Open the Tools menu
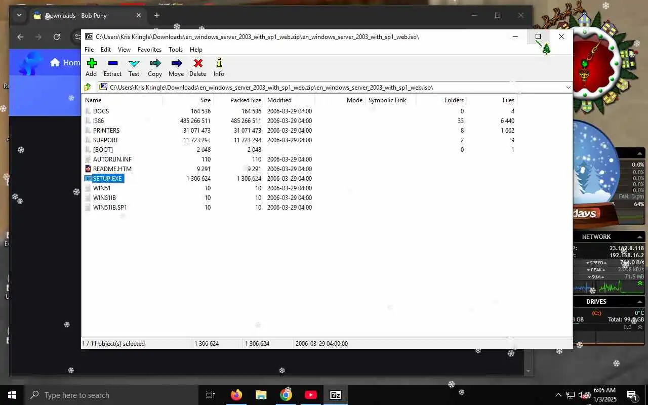The height and width of the screenshot is (405, 648). coord(176,50)
